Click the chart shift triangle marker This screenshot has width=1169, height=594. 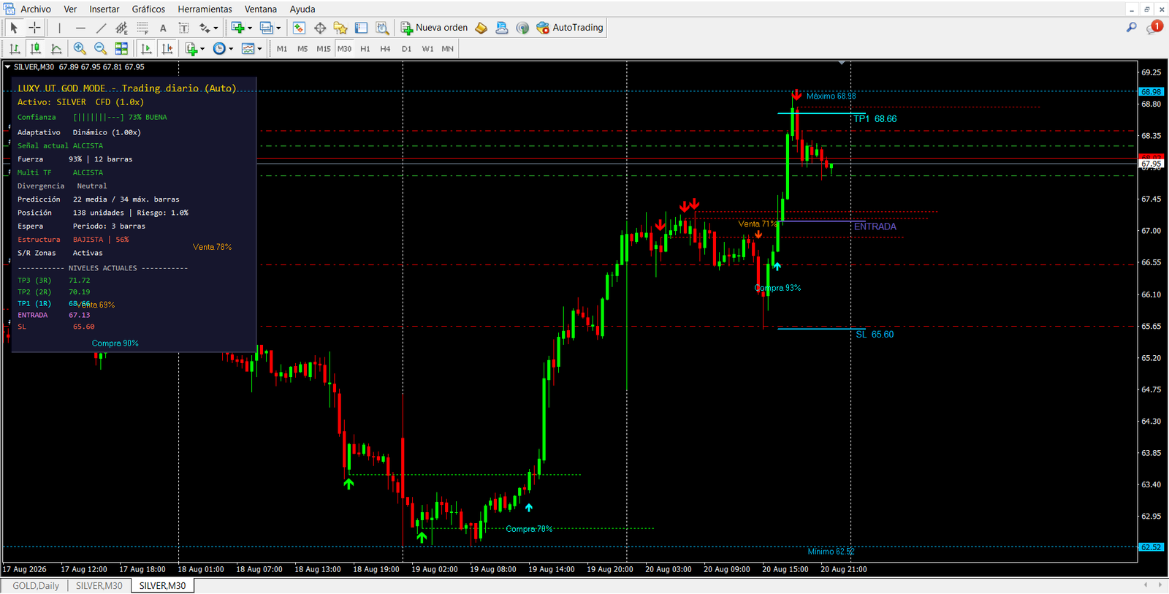pyautogui.click(x=842, y=64)
